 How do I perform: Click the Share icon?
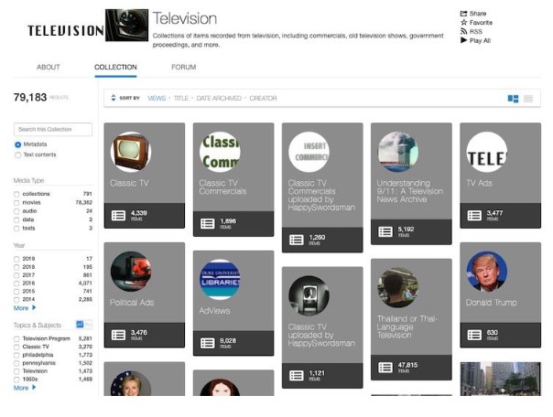[463, 14]
